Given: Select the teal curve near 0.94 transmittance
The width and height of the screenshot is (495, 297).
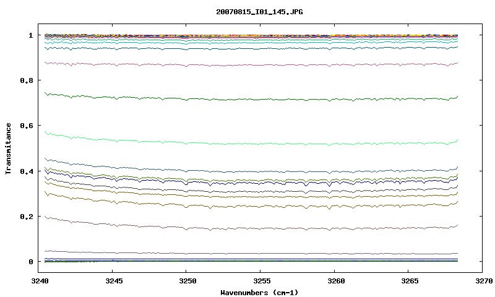Looking at the screenshot, I should tap(252, 49).
